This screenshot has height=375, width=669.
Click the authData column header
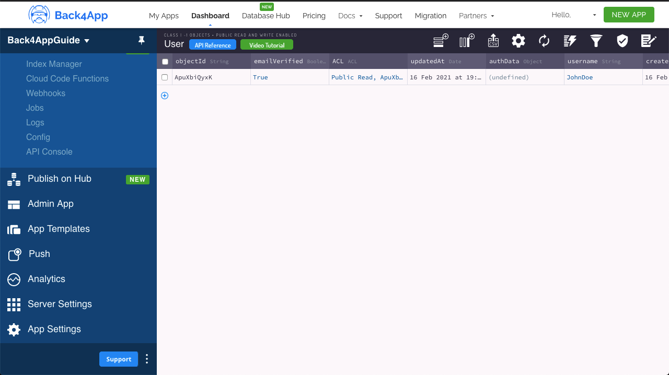tap(525, 61)
